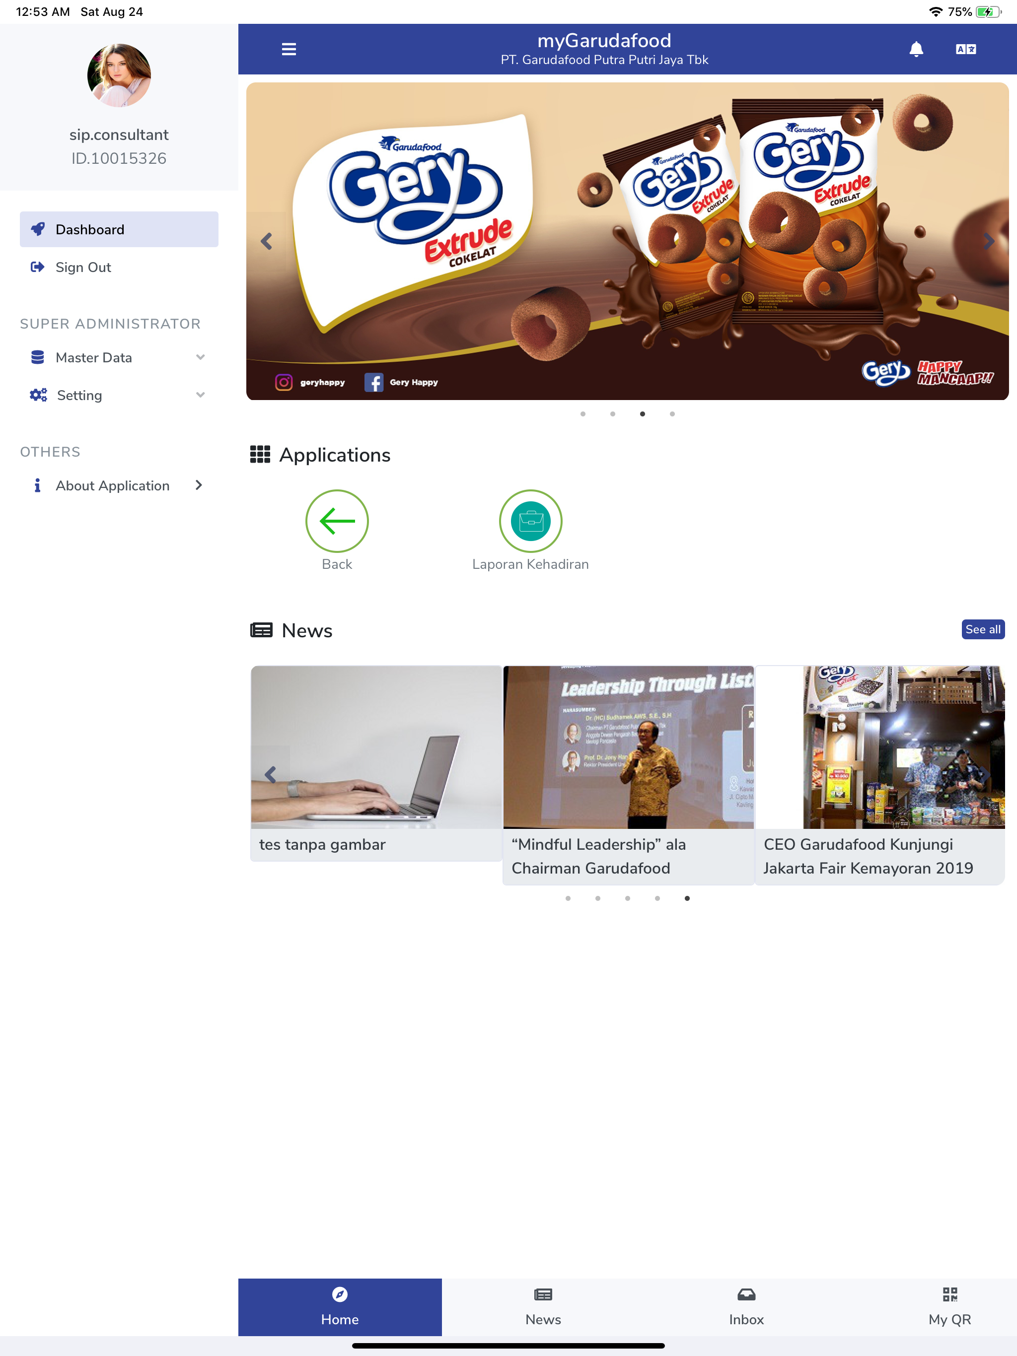Open CEO Garudafood Kunjungi Jakarta Fair title
Viewport: 1017px width, 1356px height.
tap(868, 856)
